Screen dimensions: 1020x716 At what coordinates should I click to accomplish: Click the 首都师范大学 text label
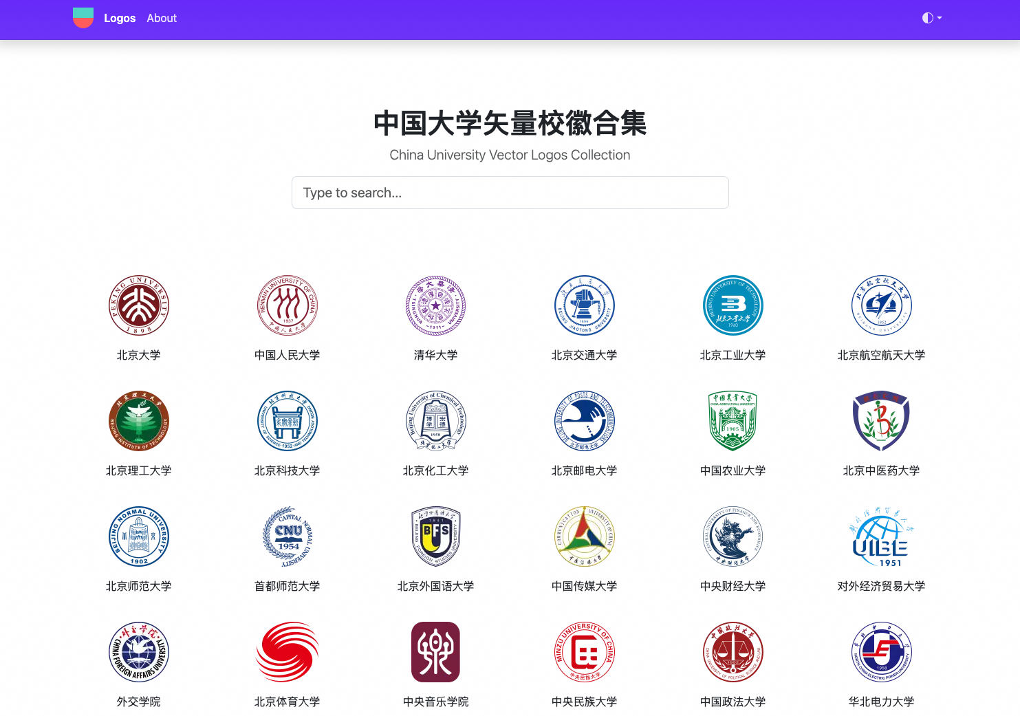pyautogui.click(x=287, y=586)
